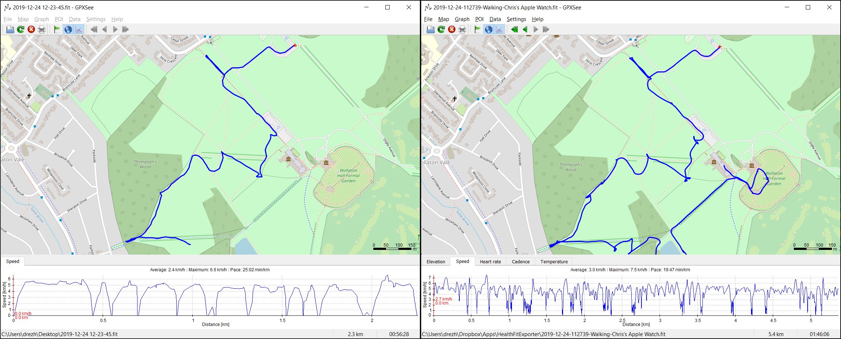Open a file using the open folder icon
The height and width of the screenshot is (339, 841).
10,29
